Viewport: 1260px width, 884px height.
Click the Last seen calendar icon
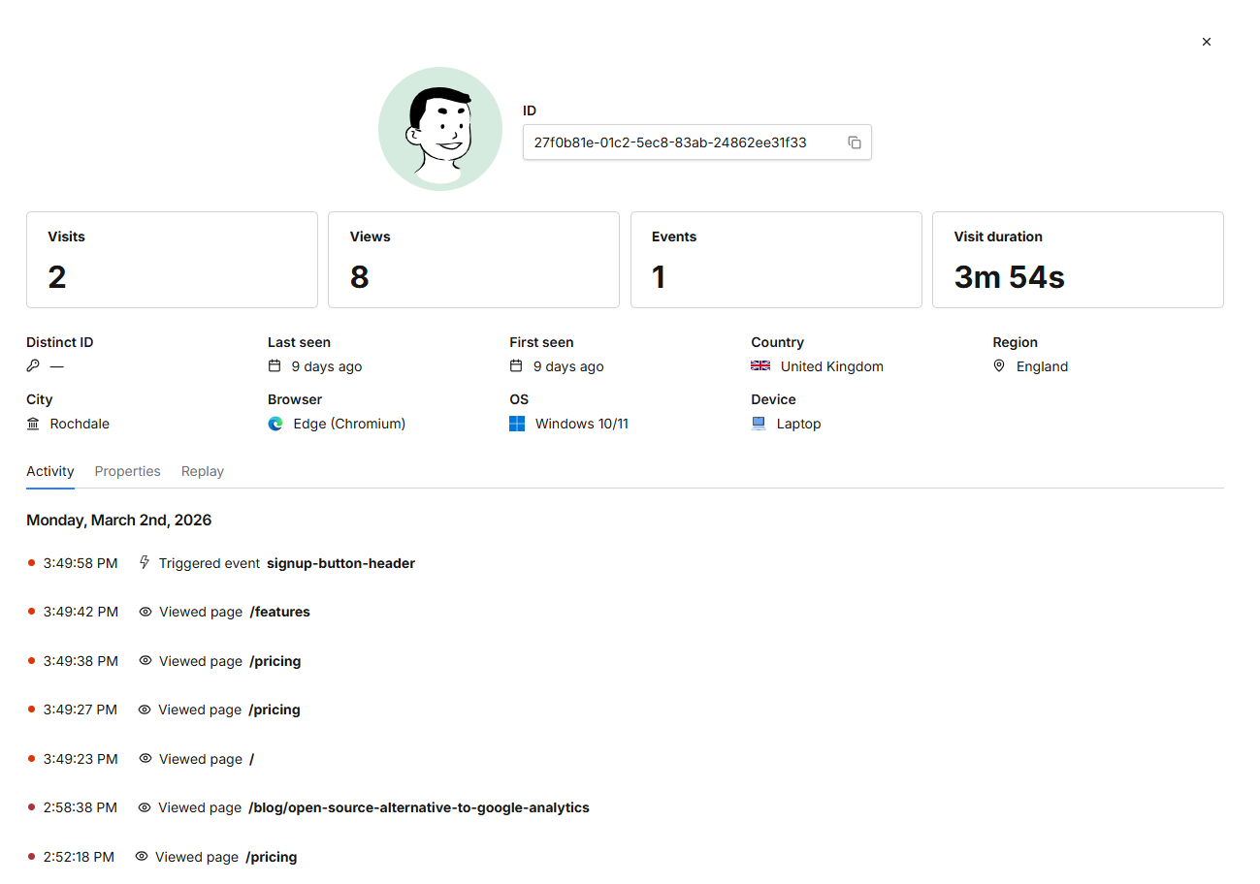275,366
